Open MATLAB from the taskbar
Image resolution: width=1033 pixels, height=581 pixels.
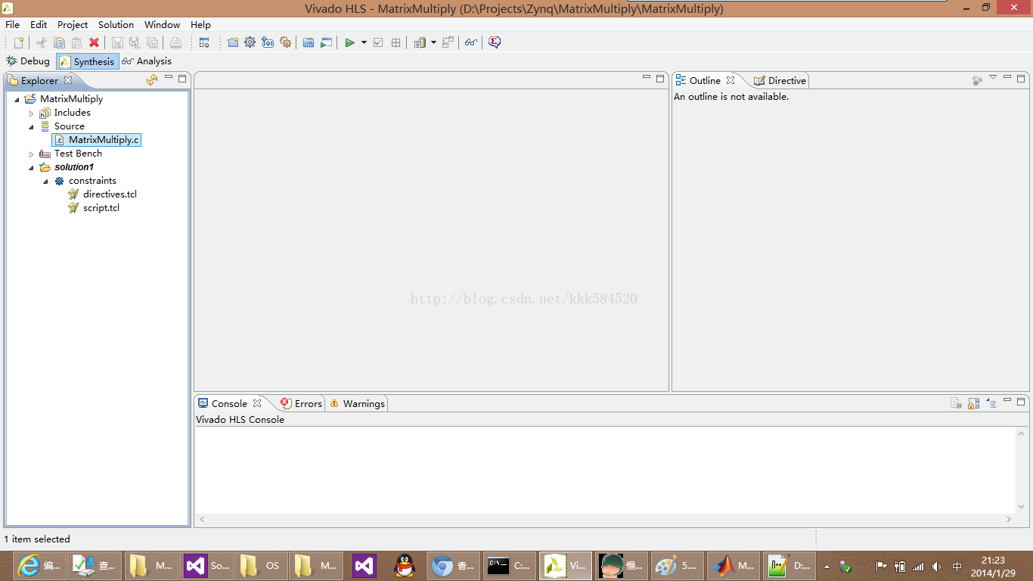(734, 566)
